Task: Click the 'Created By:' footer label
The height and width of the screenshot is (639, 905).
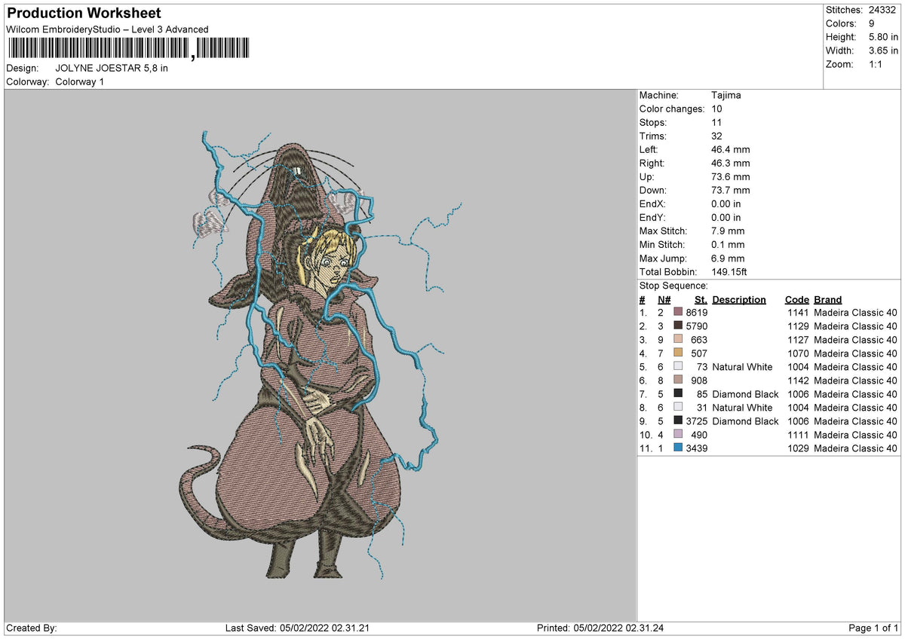Action: coord(32,628)
